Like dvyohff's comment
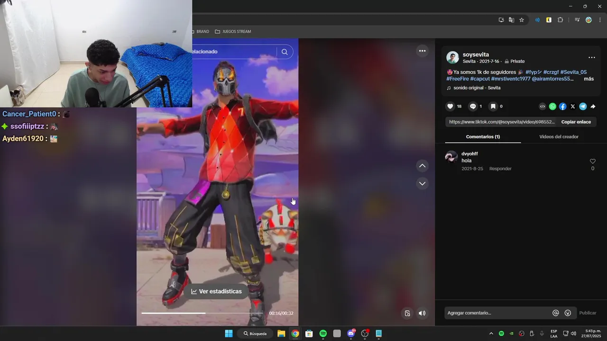 click(x=592, y=162)
